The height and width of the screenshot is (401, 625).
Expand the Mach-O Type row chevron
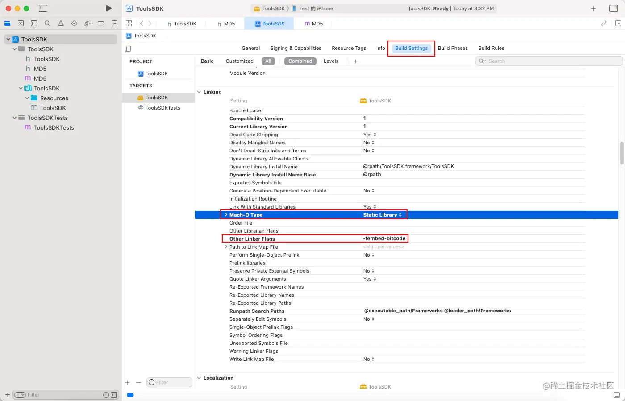pyautogui.click(x=226, y=215)
